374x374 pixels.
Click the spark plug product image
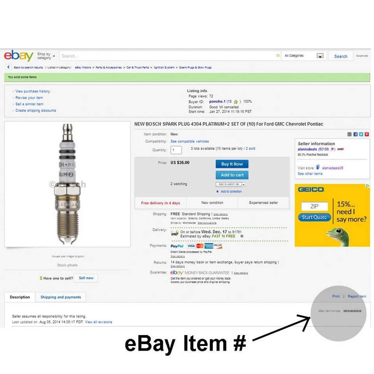[67, 184]
